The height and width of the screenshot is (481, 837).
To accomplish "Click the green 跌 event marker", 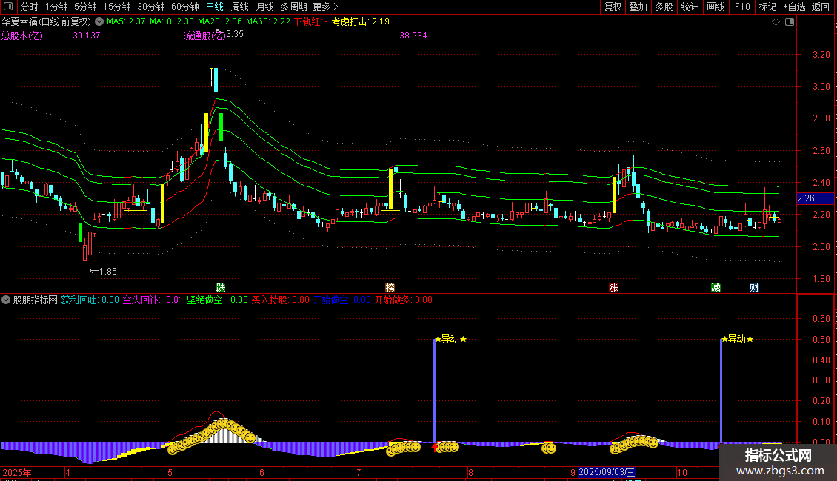I will (x=220, y=287).
